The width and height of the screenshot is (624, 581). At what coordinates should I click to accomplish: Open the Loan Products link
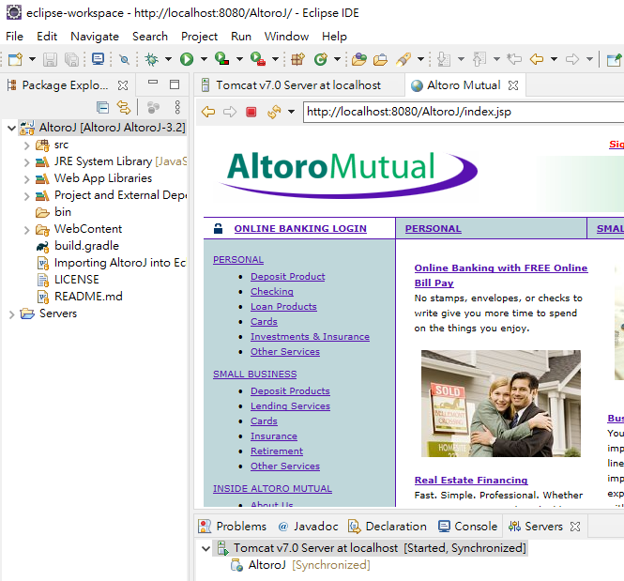coord(283,307)
